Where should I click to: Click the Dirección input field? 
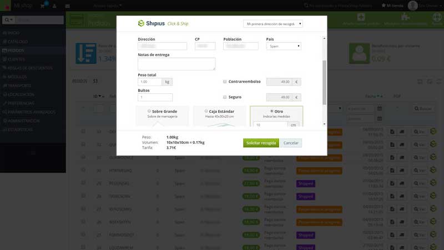click(x=162, y=46)
